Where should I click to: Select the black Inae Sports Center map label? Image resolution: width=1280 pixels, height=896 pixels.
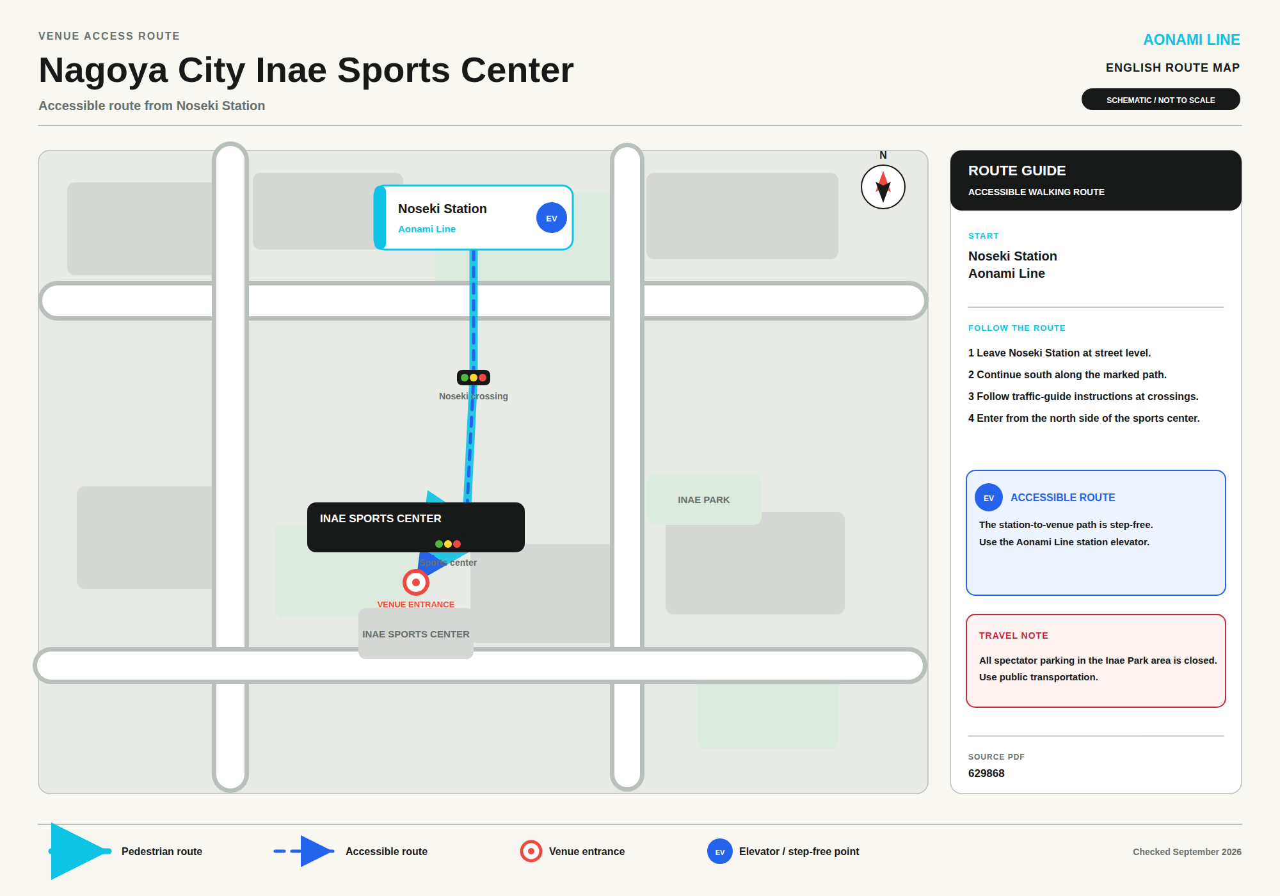[x=416, y=527]
